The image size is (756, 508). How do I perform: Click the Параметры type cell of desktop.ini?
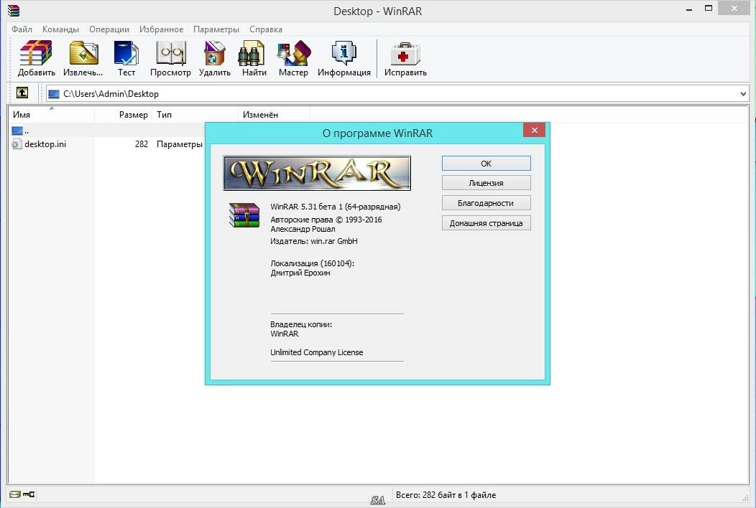coord(180,144)
